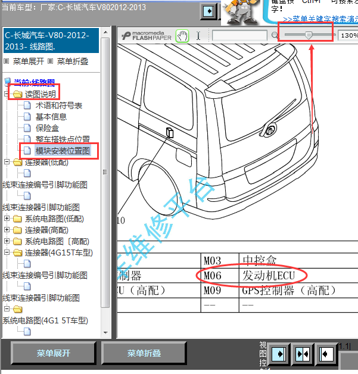Screen dimensions: 358x374
Task: Collapse the 读图说明 tree node
Action: pos(7,94)
